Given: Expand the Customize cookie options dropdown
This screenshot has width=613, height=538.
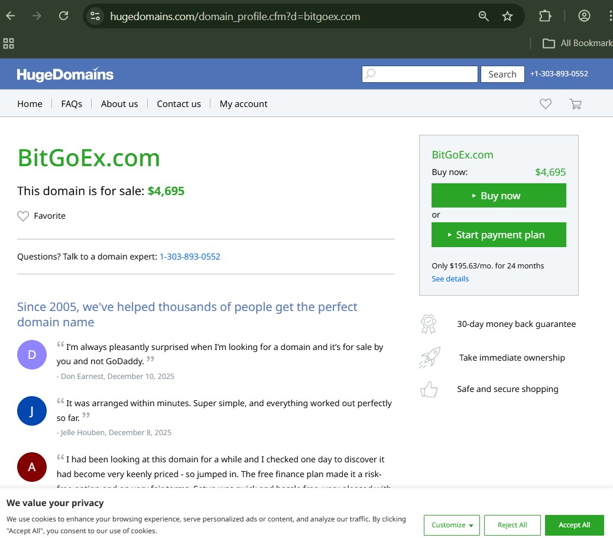Looking at the screenshot, I should 452,525.
